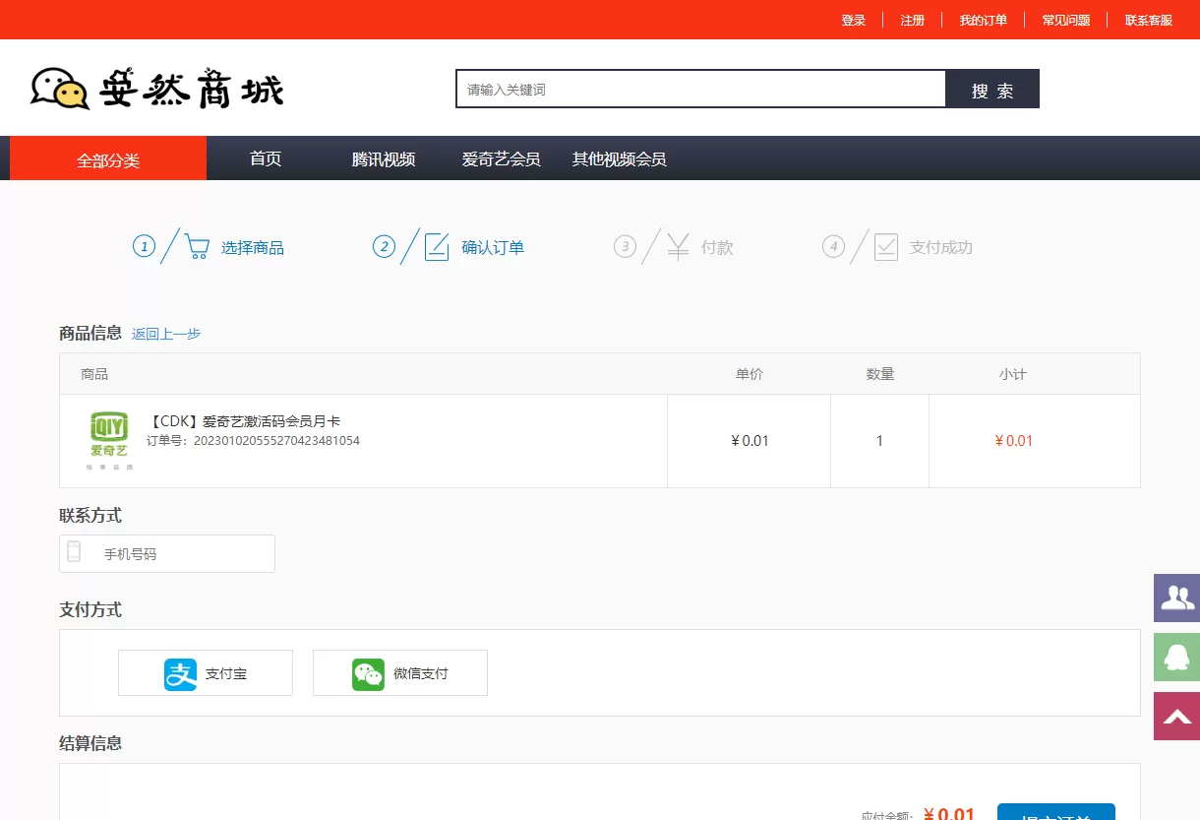This screenshot has width=1200, height=820.
Task: Click the 联系方式 section heading
Action: (90, 515)
